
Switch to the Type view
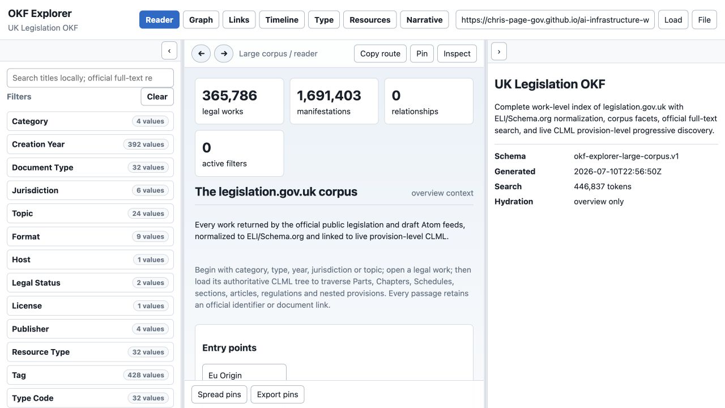[x=324, y=20]
